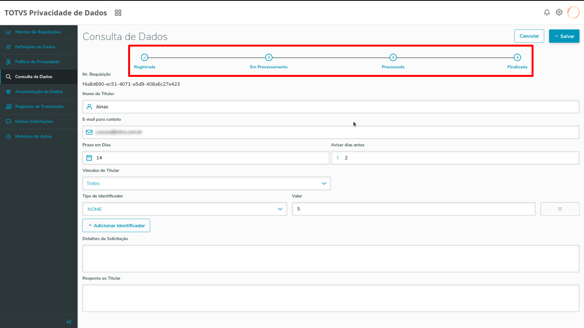Click the trash icon to delete identifier
The image size is (584, 328).
[x=560, y=209]
